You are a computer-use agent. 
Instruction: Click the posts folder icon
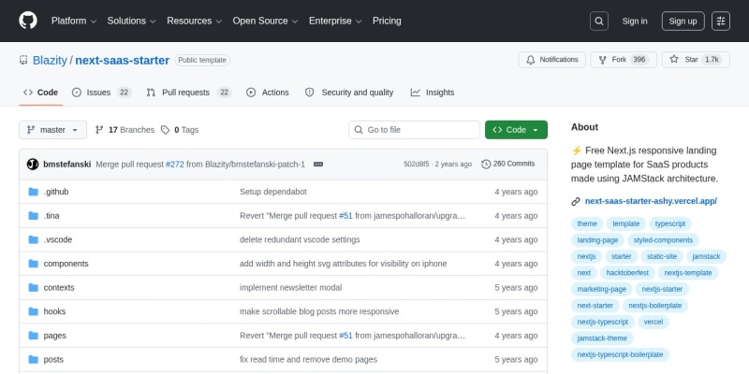tap(33, 359)
